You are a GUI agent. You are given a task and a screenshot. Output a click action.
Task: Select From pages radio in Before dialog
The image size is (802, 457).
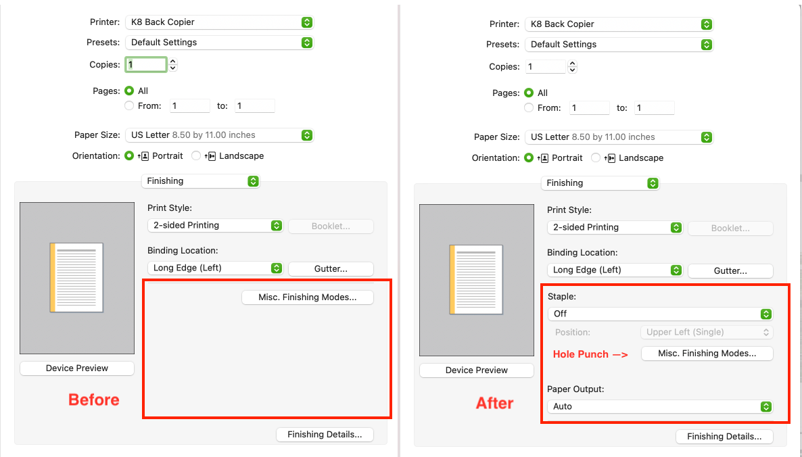(129, 106)
